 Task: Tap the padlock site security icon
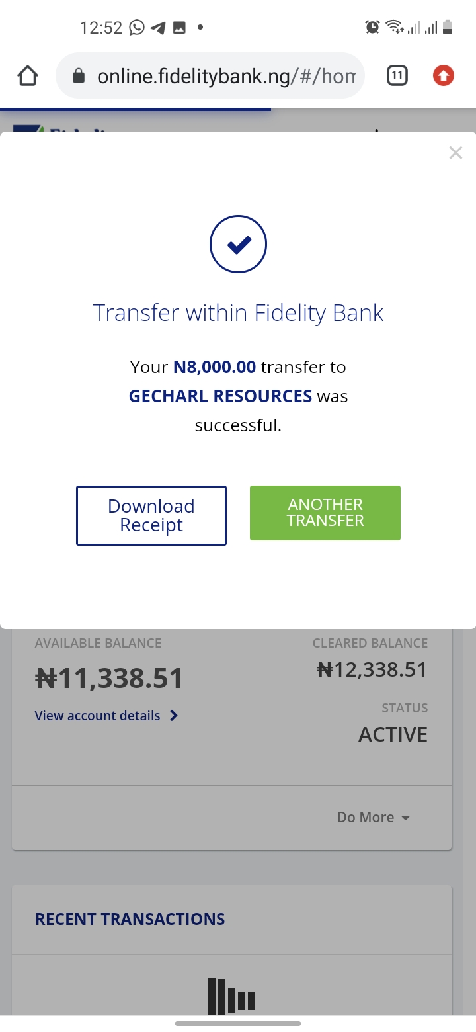78,77
